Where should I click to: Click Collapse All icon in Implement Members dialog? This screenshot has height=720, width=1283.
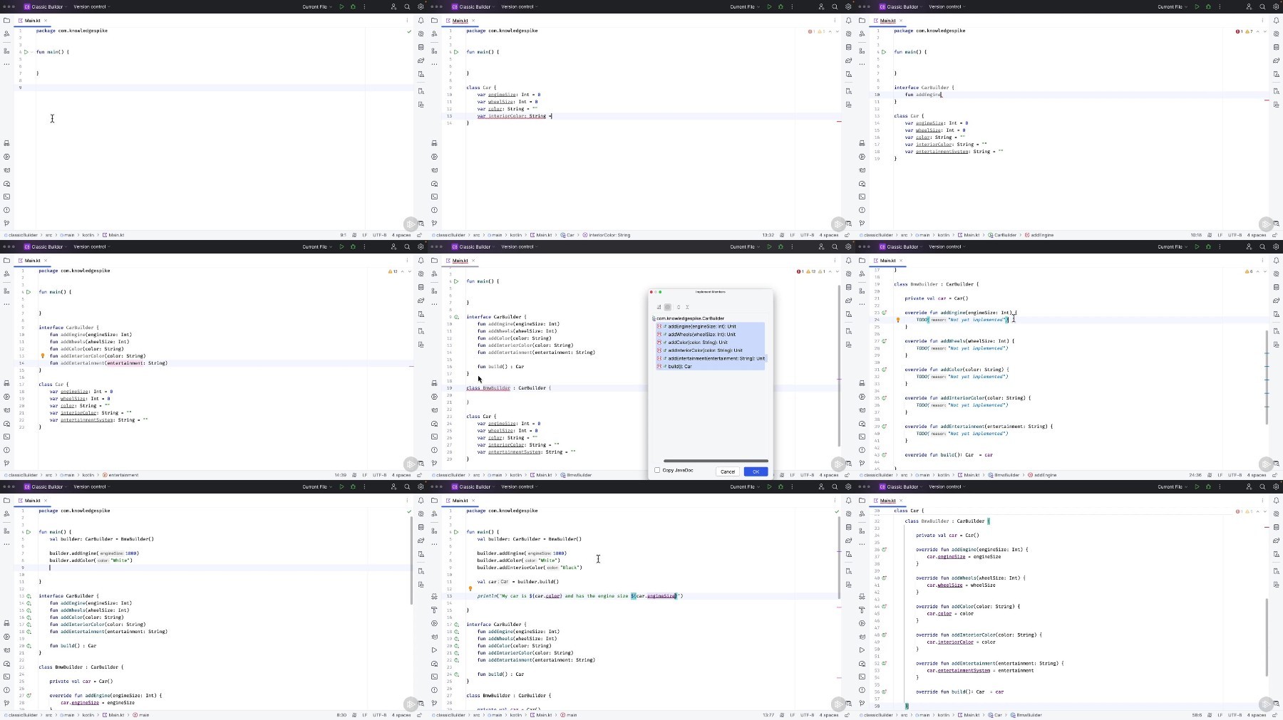tap(687, 307)
